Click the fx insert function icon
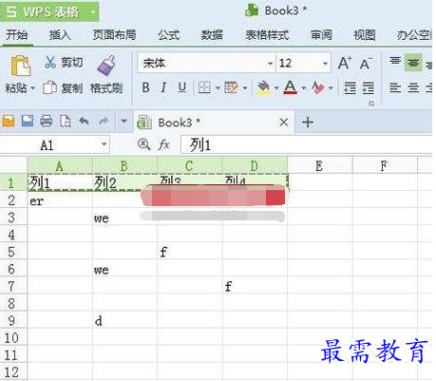Image resolution: width=436 pixels, height=381 pixels. pos(163,145)
